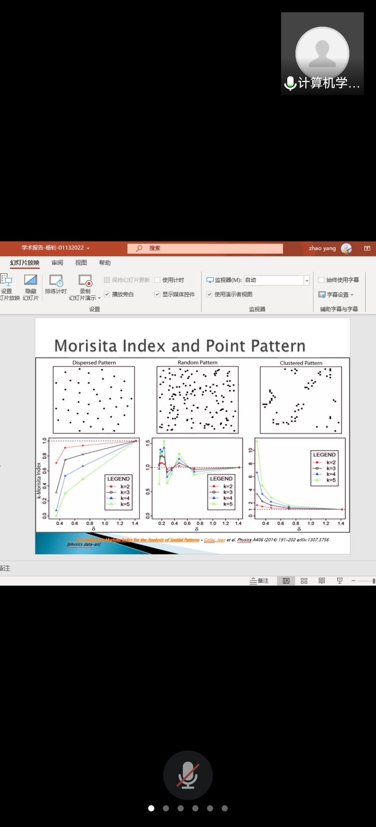Open the Monitor (监视器) dropdown list
This screenshot has width=376, height=827.
[306, 280]
